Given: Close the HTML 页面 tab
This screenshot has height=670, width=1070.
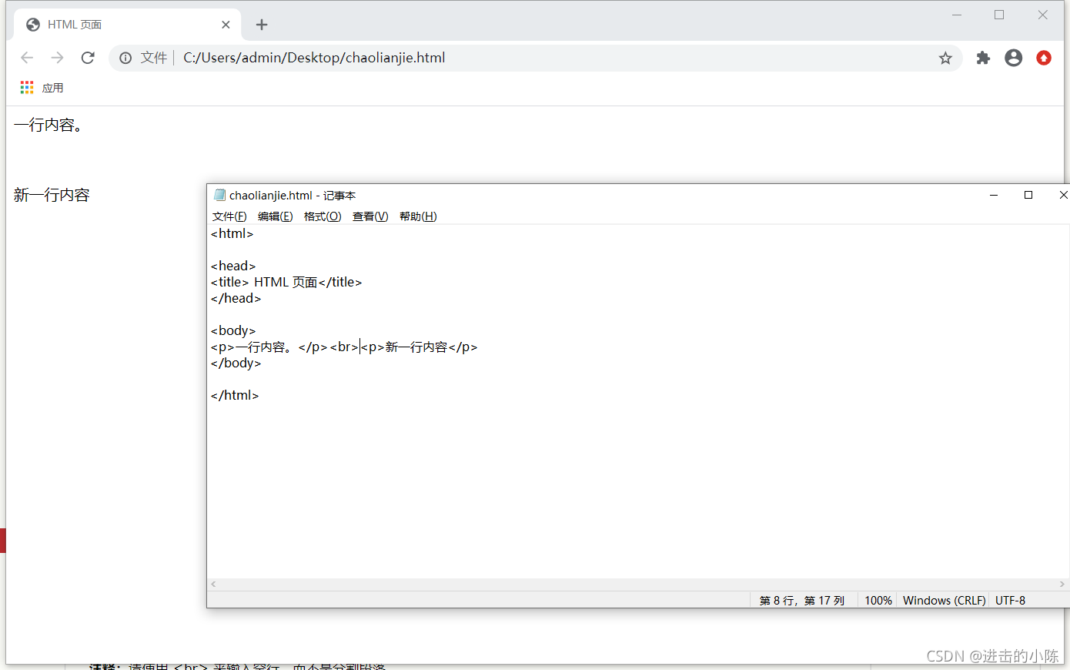Looking at the screenshot, I should pos(226,25).
